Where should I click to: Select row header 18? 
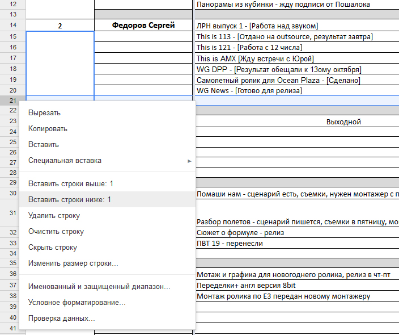(13, 69)
